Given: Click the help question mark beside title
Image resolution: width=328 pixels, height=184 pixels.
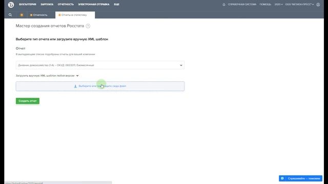Looking at the screenshot, I should (88, 26).
